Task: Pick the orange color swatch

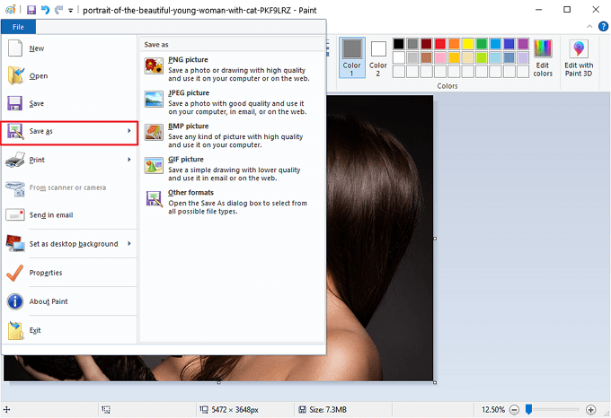Action: pos(454,44)
